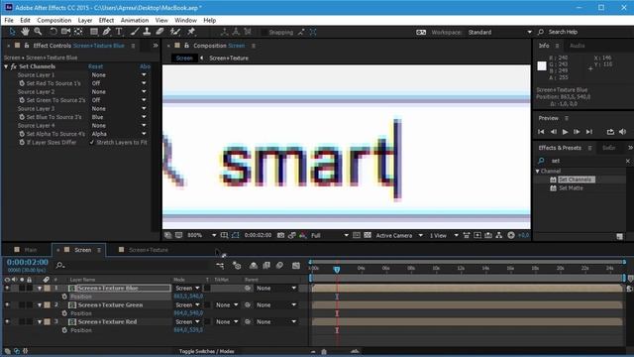This screenshot has width=634, height=357.
Task: Click the composition flowchart icon in viewer
Action: click(x=499, y=235)
